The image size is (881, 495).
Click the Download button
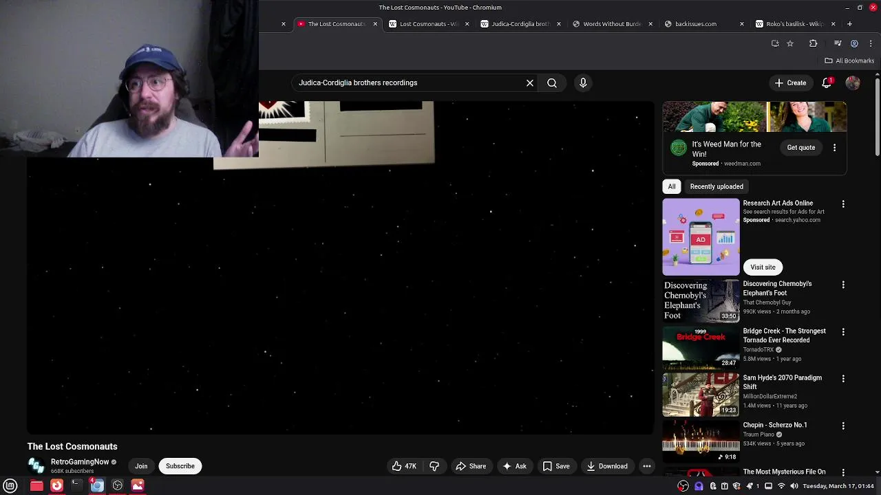(x=607, y=466)
